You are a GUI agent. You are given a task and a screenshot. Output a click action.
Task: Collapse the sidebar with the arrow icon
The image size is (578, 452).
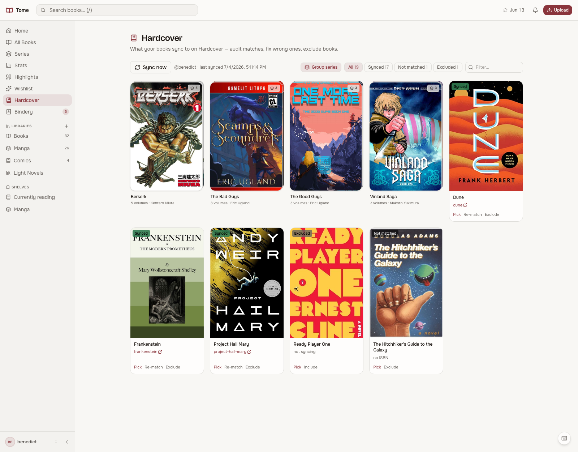click(x=67, y=442)
